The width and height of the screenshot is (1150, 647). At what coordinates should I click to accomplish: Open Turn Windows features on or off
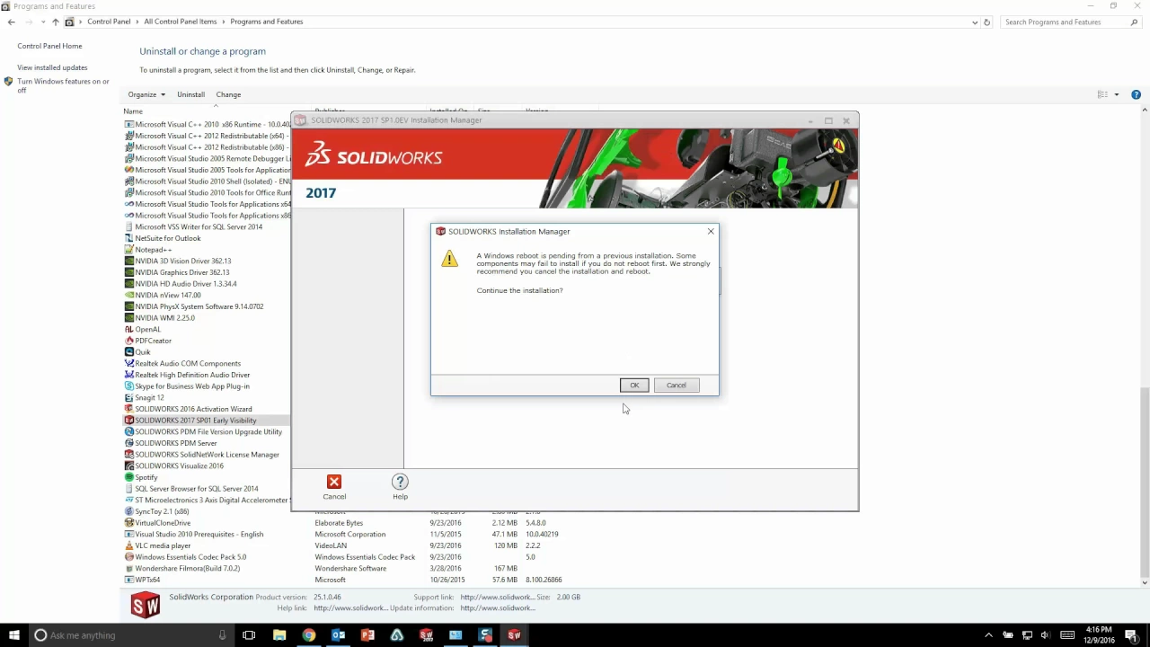pyautogui.click(x=63, y=85)
